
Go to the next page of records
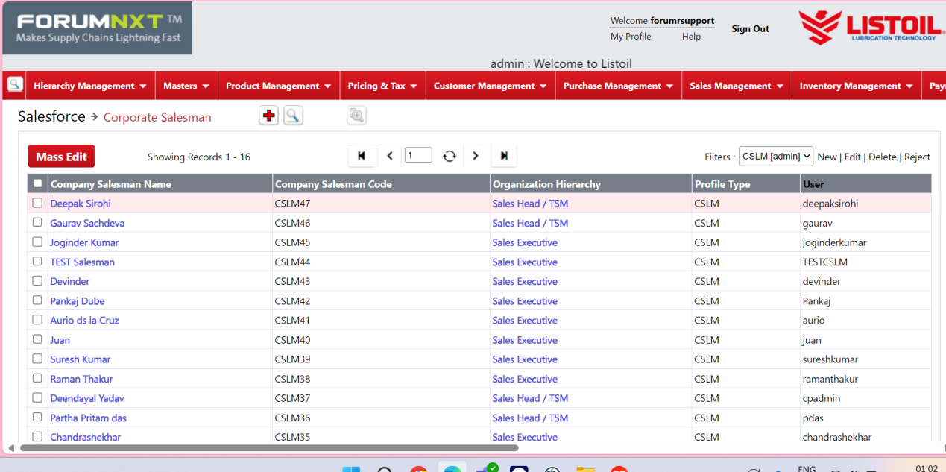tap(476, 156)
